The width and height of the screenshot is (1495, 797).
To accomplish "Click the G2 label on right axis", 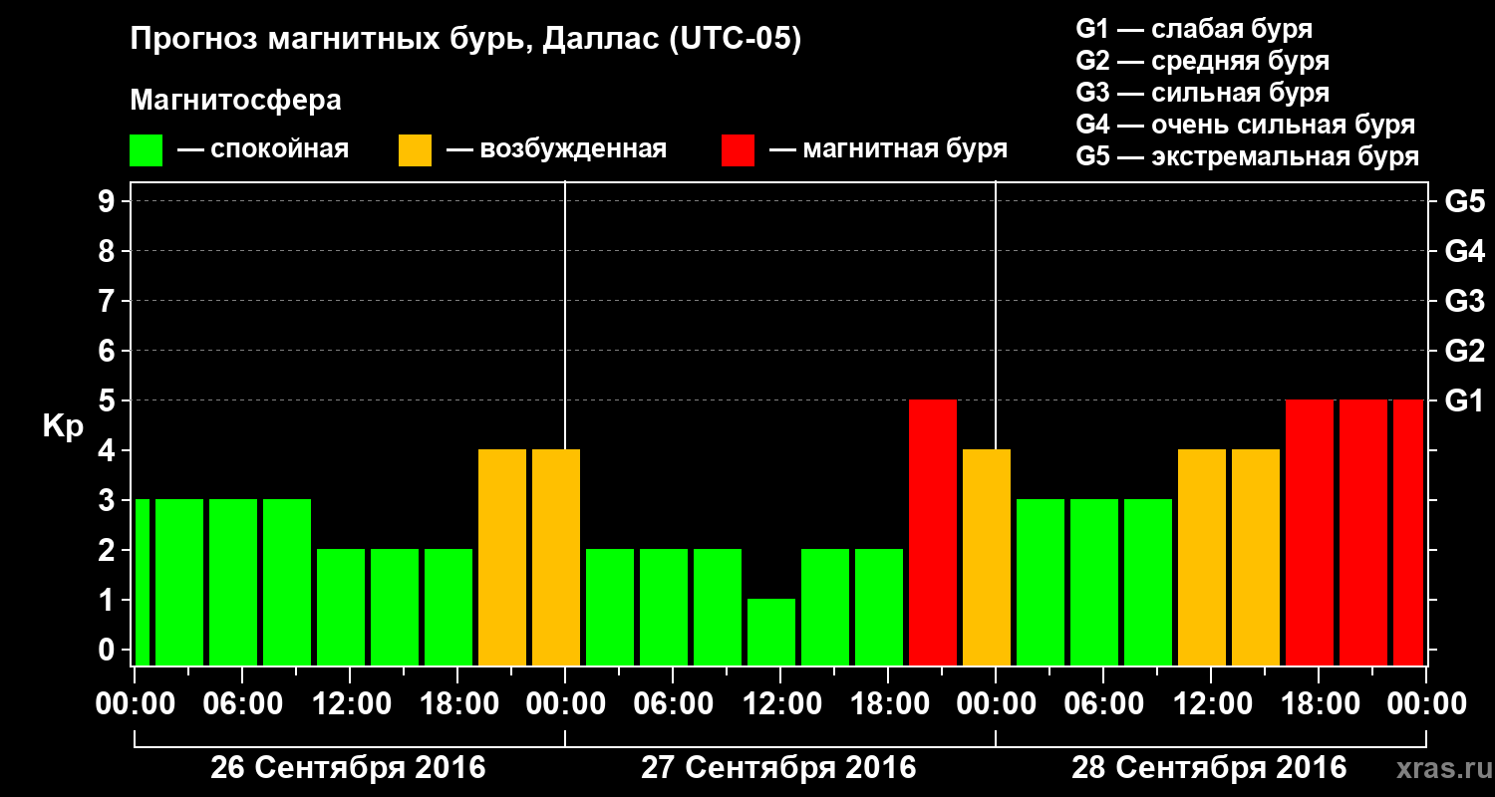I will click(x=1465, y=352).
